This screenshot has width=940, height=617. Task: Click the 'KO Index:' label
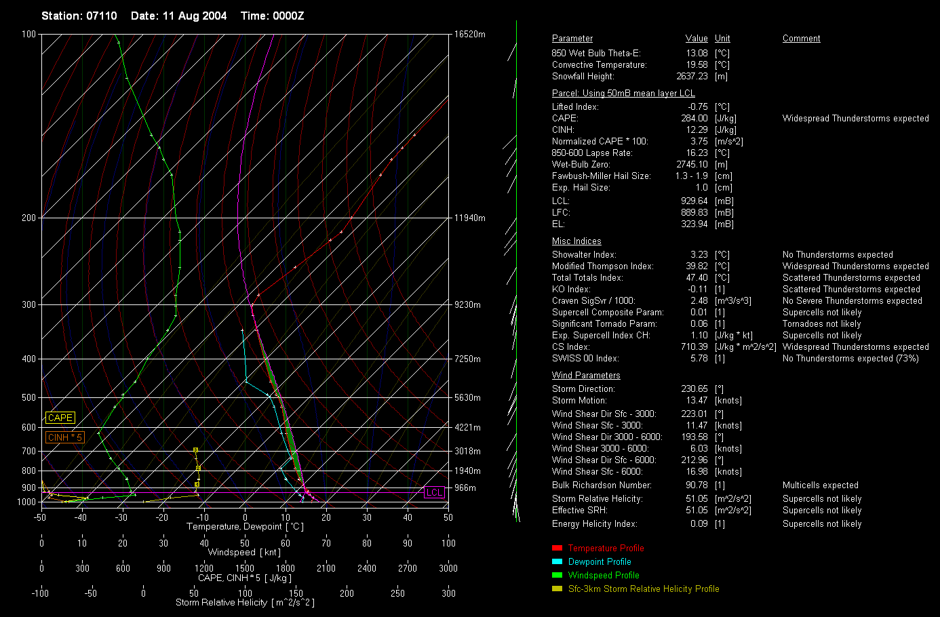pyautogui.click(x=571, y=289)
